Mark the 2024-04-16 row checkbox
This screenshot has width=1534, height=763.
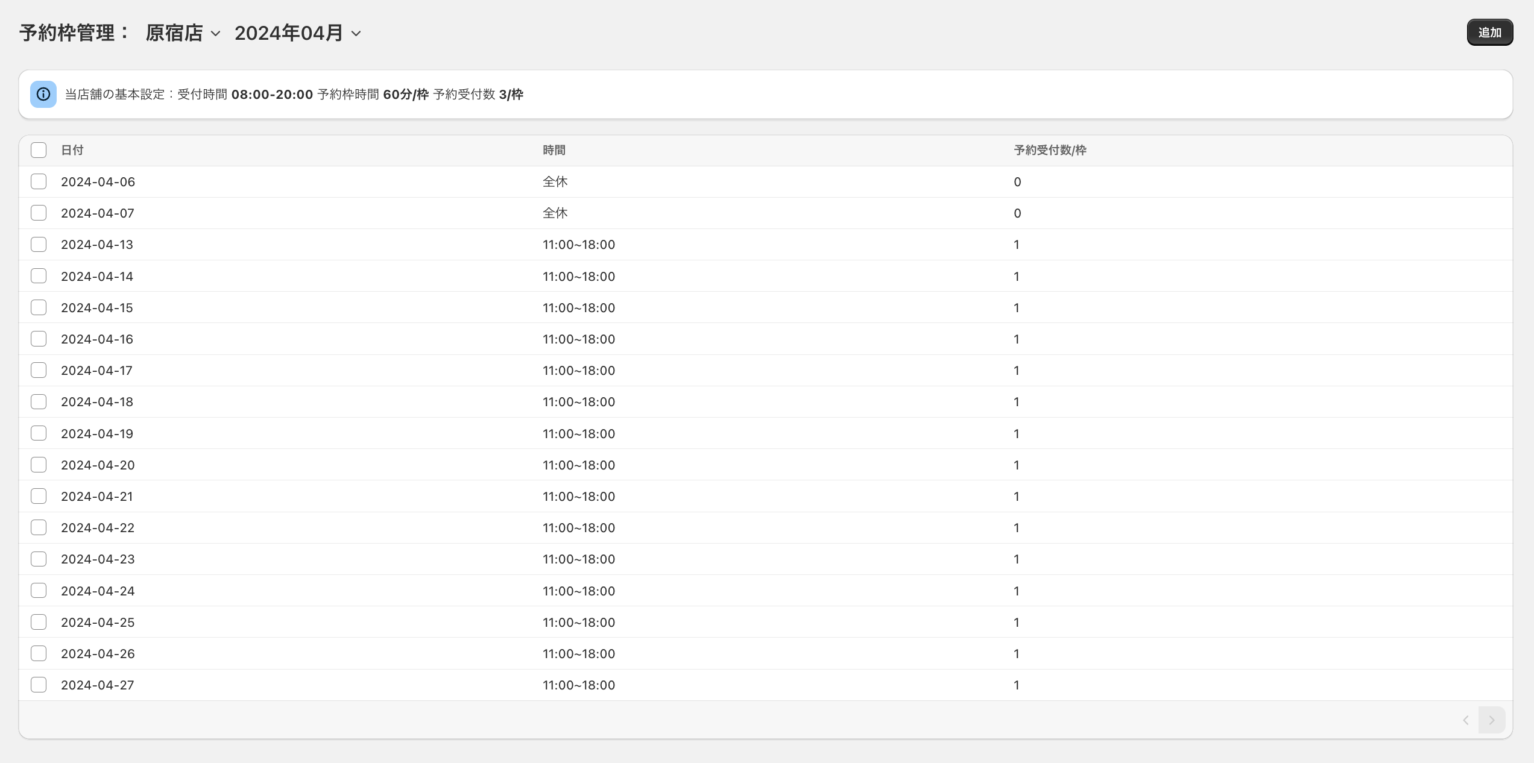pos(39,339)
